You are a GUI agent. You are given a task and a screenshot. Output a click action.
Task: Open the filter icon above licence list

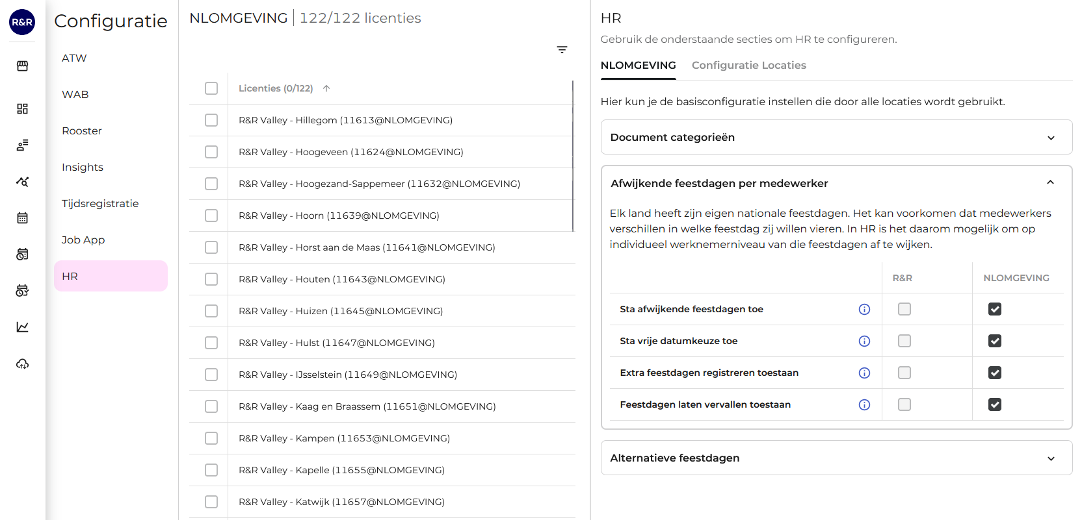(562, 49)
